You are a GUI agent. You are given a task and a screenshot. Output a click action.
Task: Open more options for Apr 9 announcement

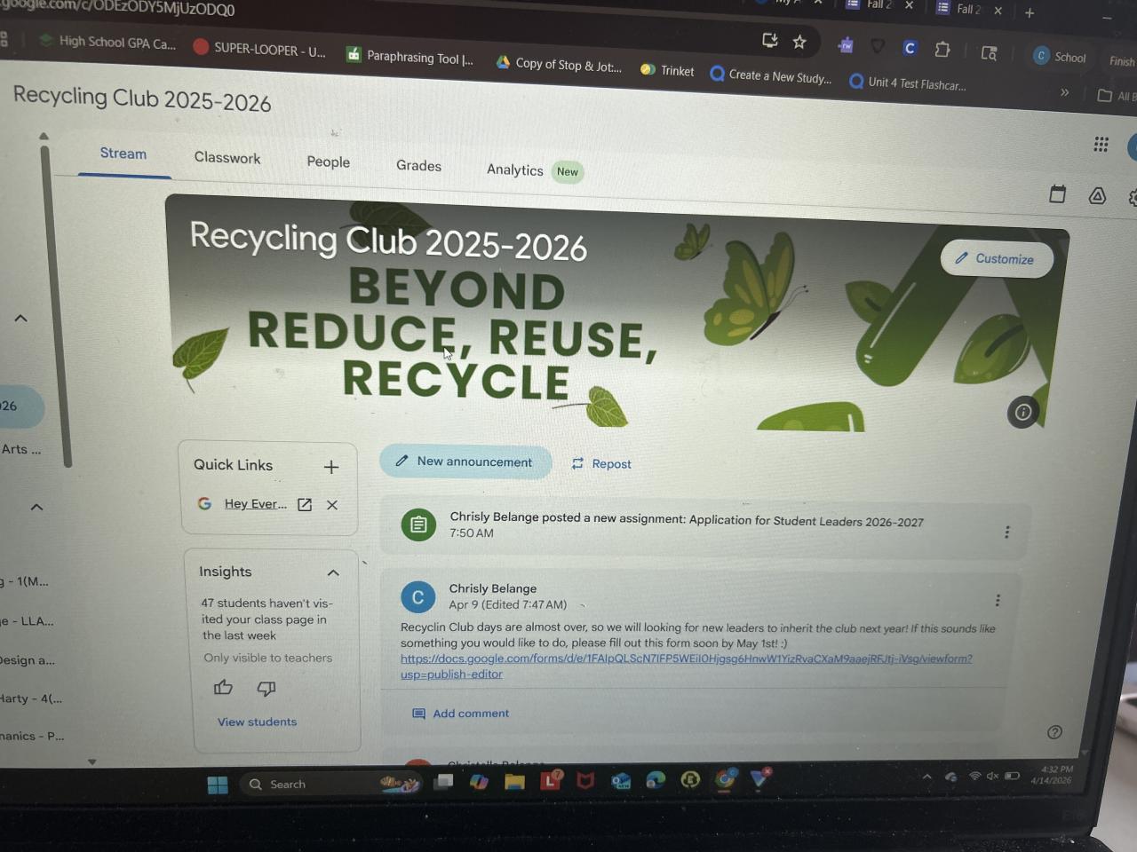998,601
